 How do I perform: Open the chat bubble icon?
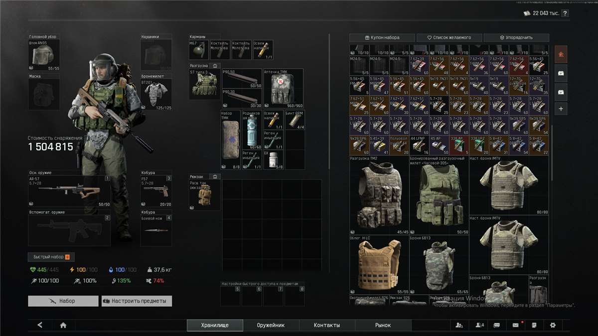[x=497, y=325]
